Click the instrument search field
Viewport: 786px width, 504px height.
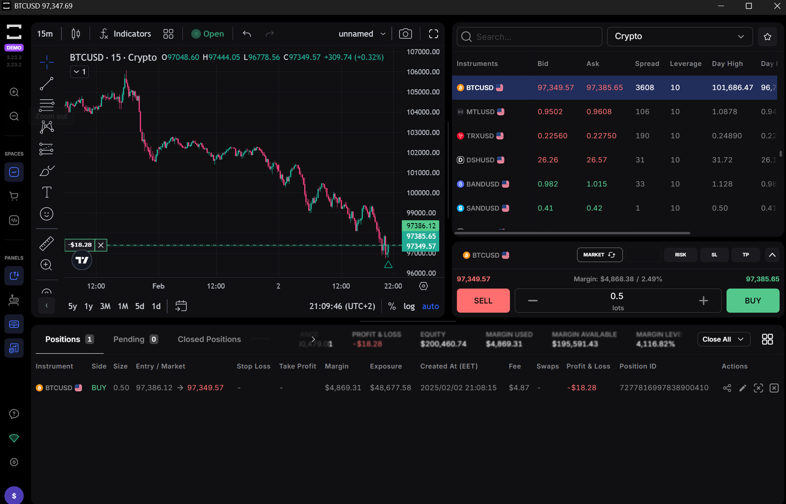click(x=530, y=37)
